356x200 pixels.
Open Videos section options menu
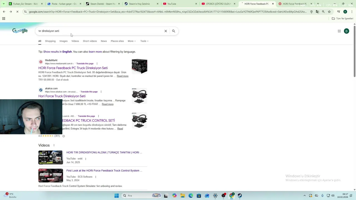[54, 145]
